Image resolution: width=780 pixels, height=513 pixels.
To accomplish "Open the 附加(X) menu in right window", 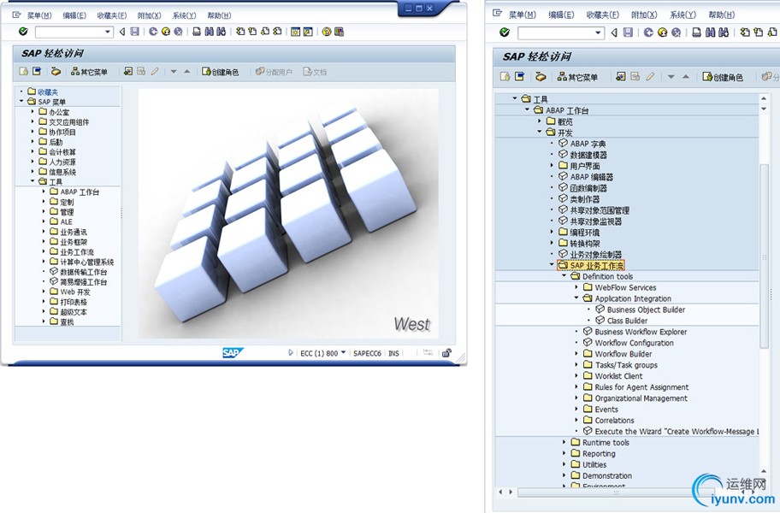I will coord(644,15).
